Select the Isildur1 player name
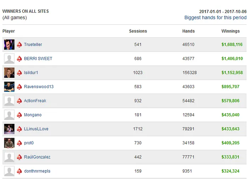This screenshot has width=248, height=179. [31, 73]
